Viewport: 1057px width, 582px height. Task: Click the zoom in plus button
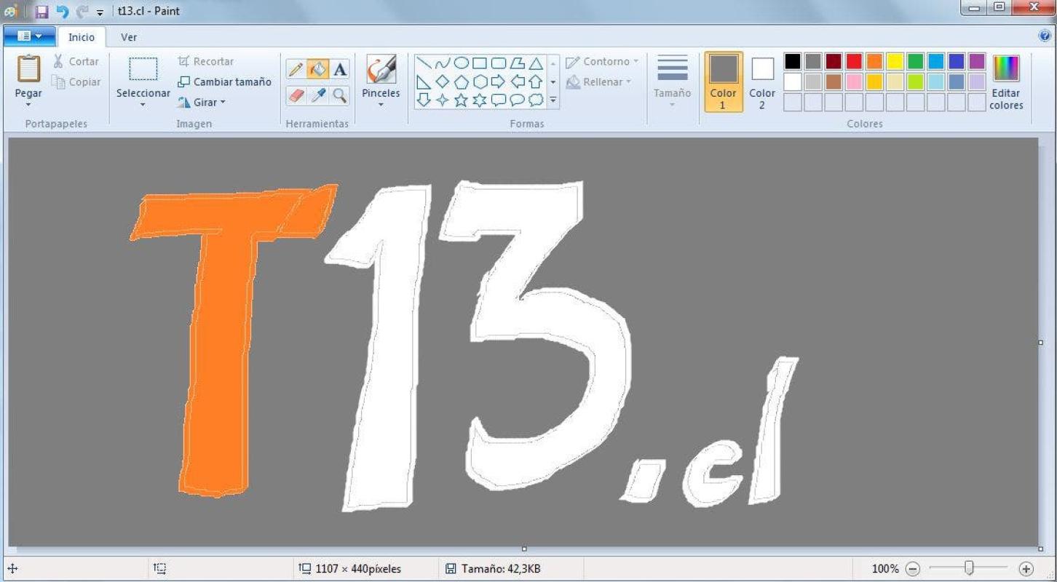1026,569
